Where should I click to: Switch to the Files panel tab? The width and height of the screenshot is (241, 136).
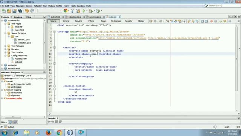pyautogui.click(x=29, y=17)
